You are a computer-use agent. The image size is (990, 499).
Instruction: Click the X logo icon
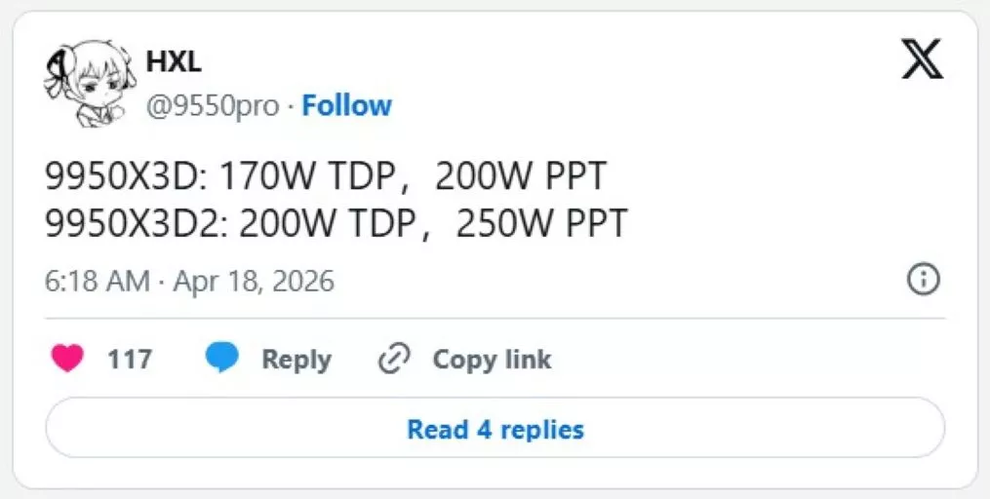[x=922, y=58]
